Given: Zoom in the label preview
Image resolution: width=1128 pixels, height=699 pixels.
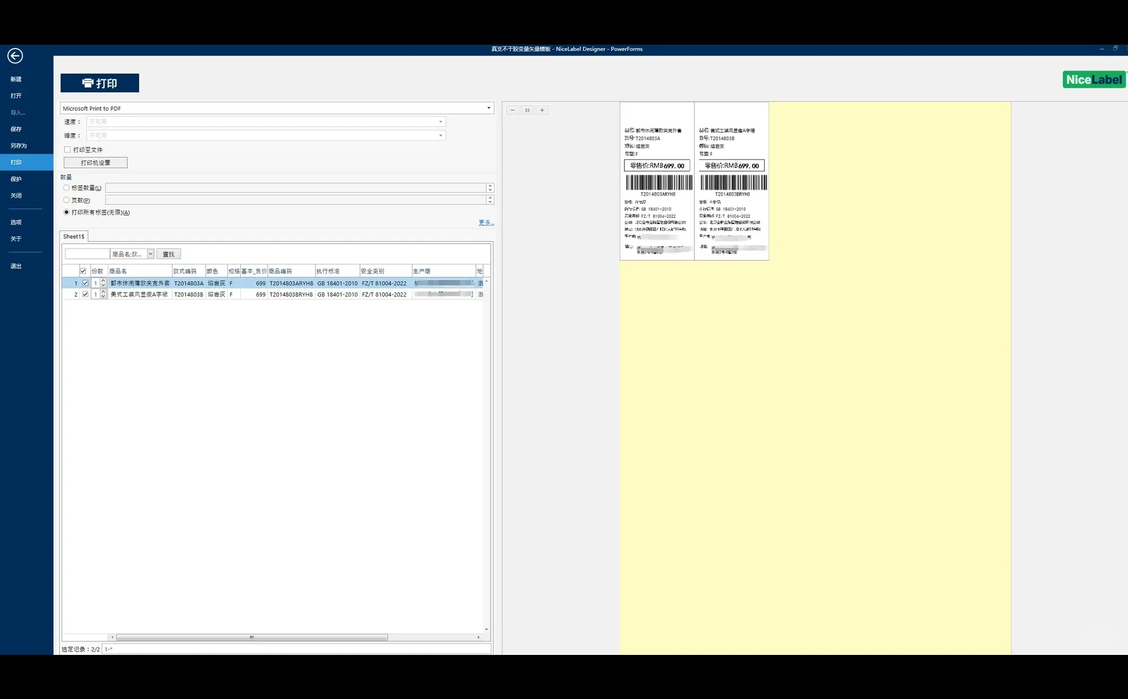Looking at the screenshot, I should tap(542, 110).
